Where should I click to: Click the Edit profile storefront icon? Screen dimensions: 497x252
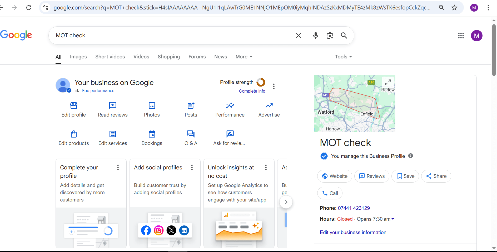tap(74, 105)
